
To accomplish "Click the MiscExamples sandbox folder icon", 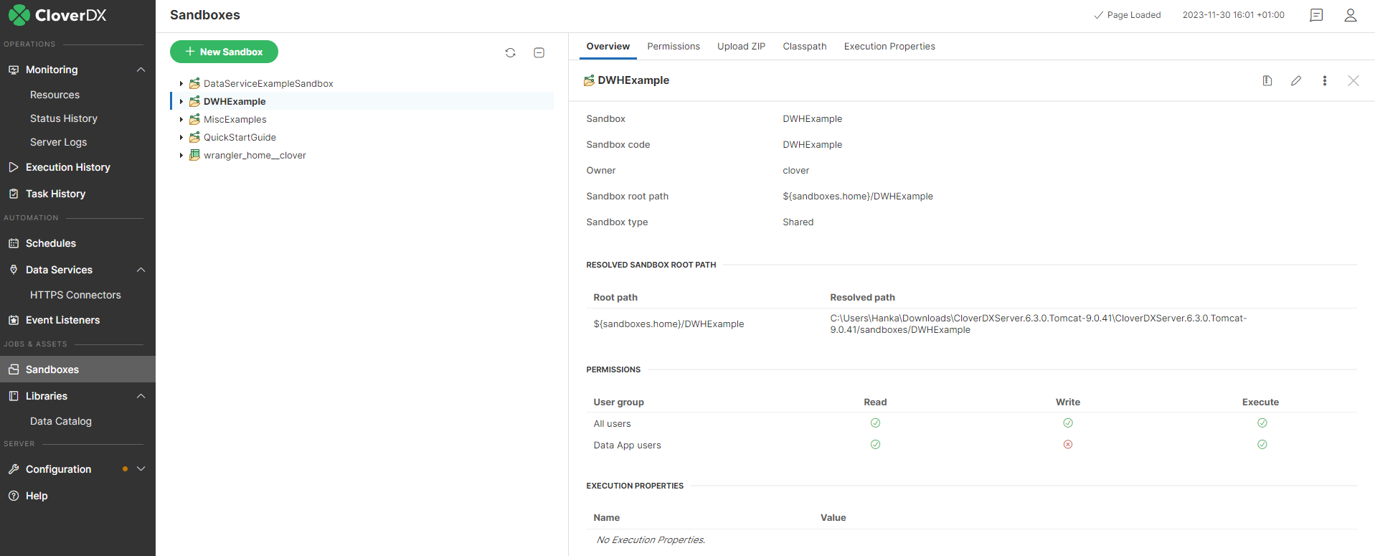I will (194, 119).
